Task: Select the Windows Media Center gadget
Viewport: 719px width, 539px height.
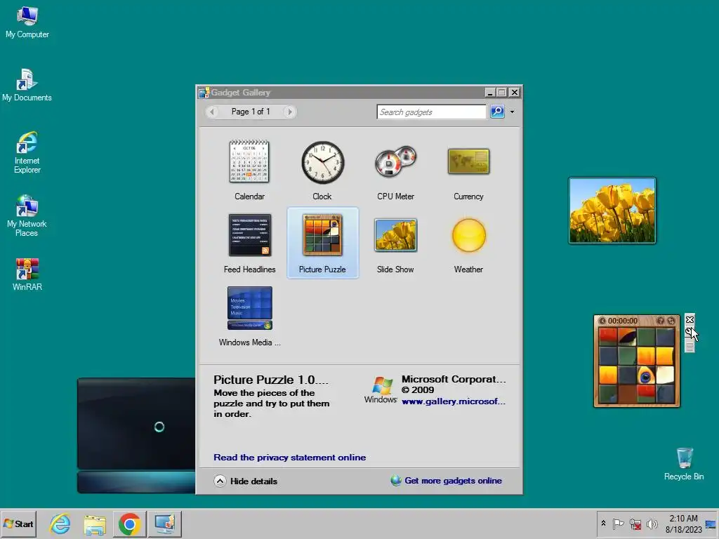Action: [249, 317]
